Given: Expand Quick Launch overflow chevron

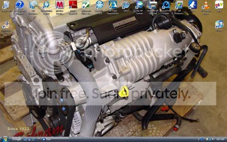Looking at the screenshot, I should [39, 138].
